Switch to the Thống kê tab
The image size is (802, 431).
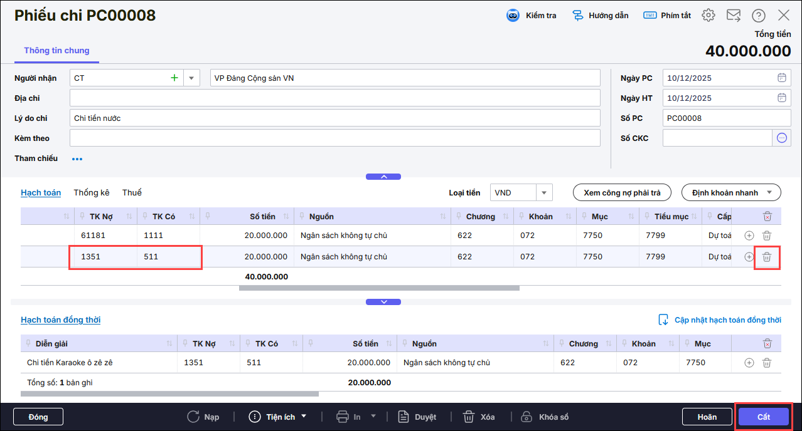pyautogui.click(x=92, y=193)
